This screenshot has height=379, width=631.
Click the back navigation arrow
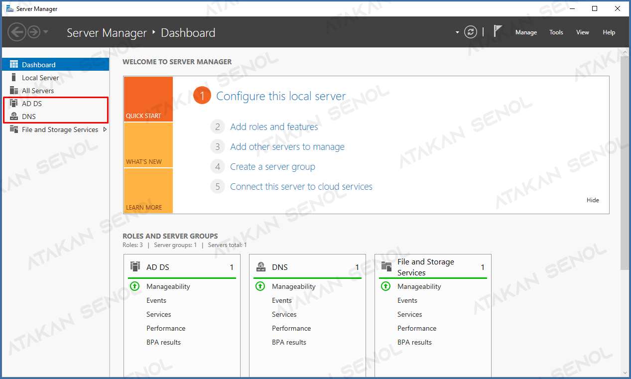[17, 32]
